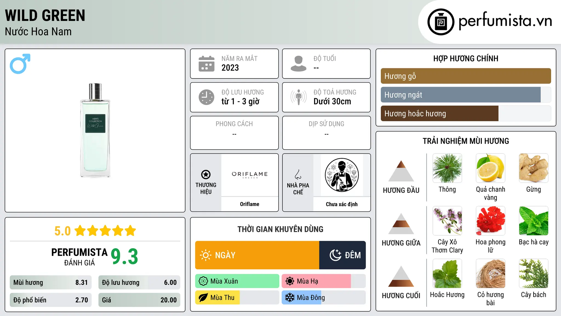Click the WILD GREEN title

(45, 15)
